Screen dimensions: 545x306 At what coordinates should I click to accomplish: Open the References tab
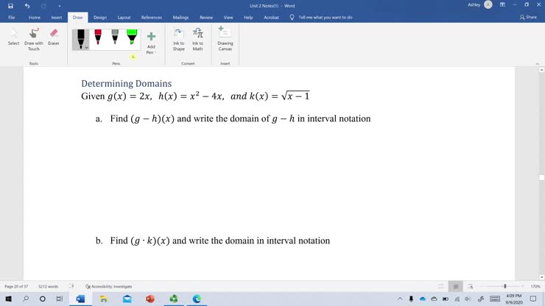click(151, 17)
